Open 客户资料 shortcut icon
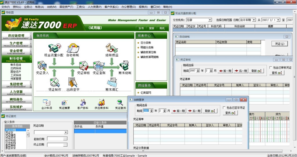This screenshot has width=297, height=157. [x=83, y=102]
